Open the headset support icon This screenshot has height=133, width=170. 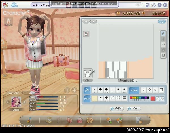pyautogui.click(x=154, y=5)
